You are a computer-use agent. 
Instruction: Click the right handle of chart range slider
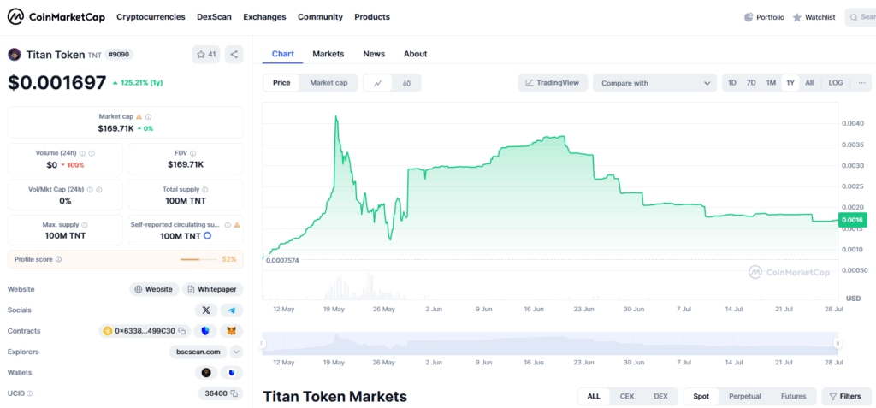click(838, 343)
